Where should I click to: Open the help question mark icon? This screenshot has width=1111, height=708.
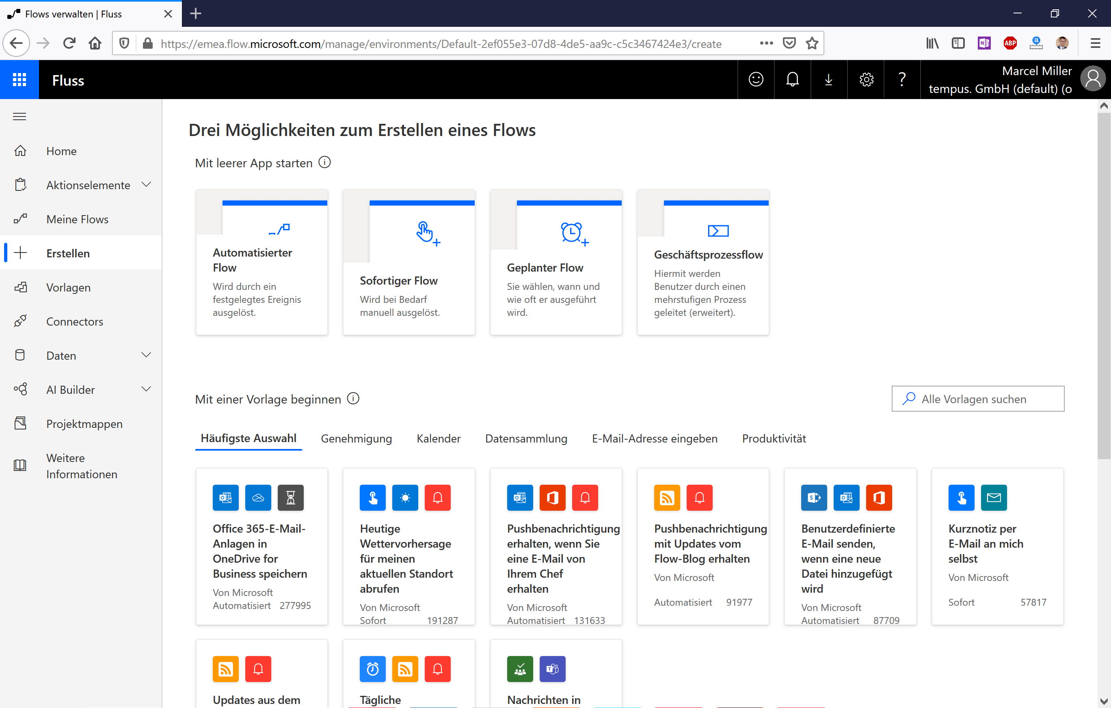coord(902,80)
